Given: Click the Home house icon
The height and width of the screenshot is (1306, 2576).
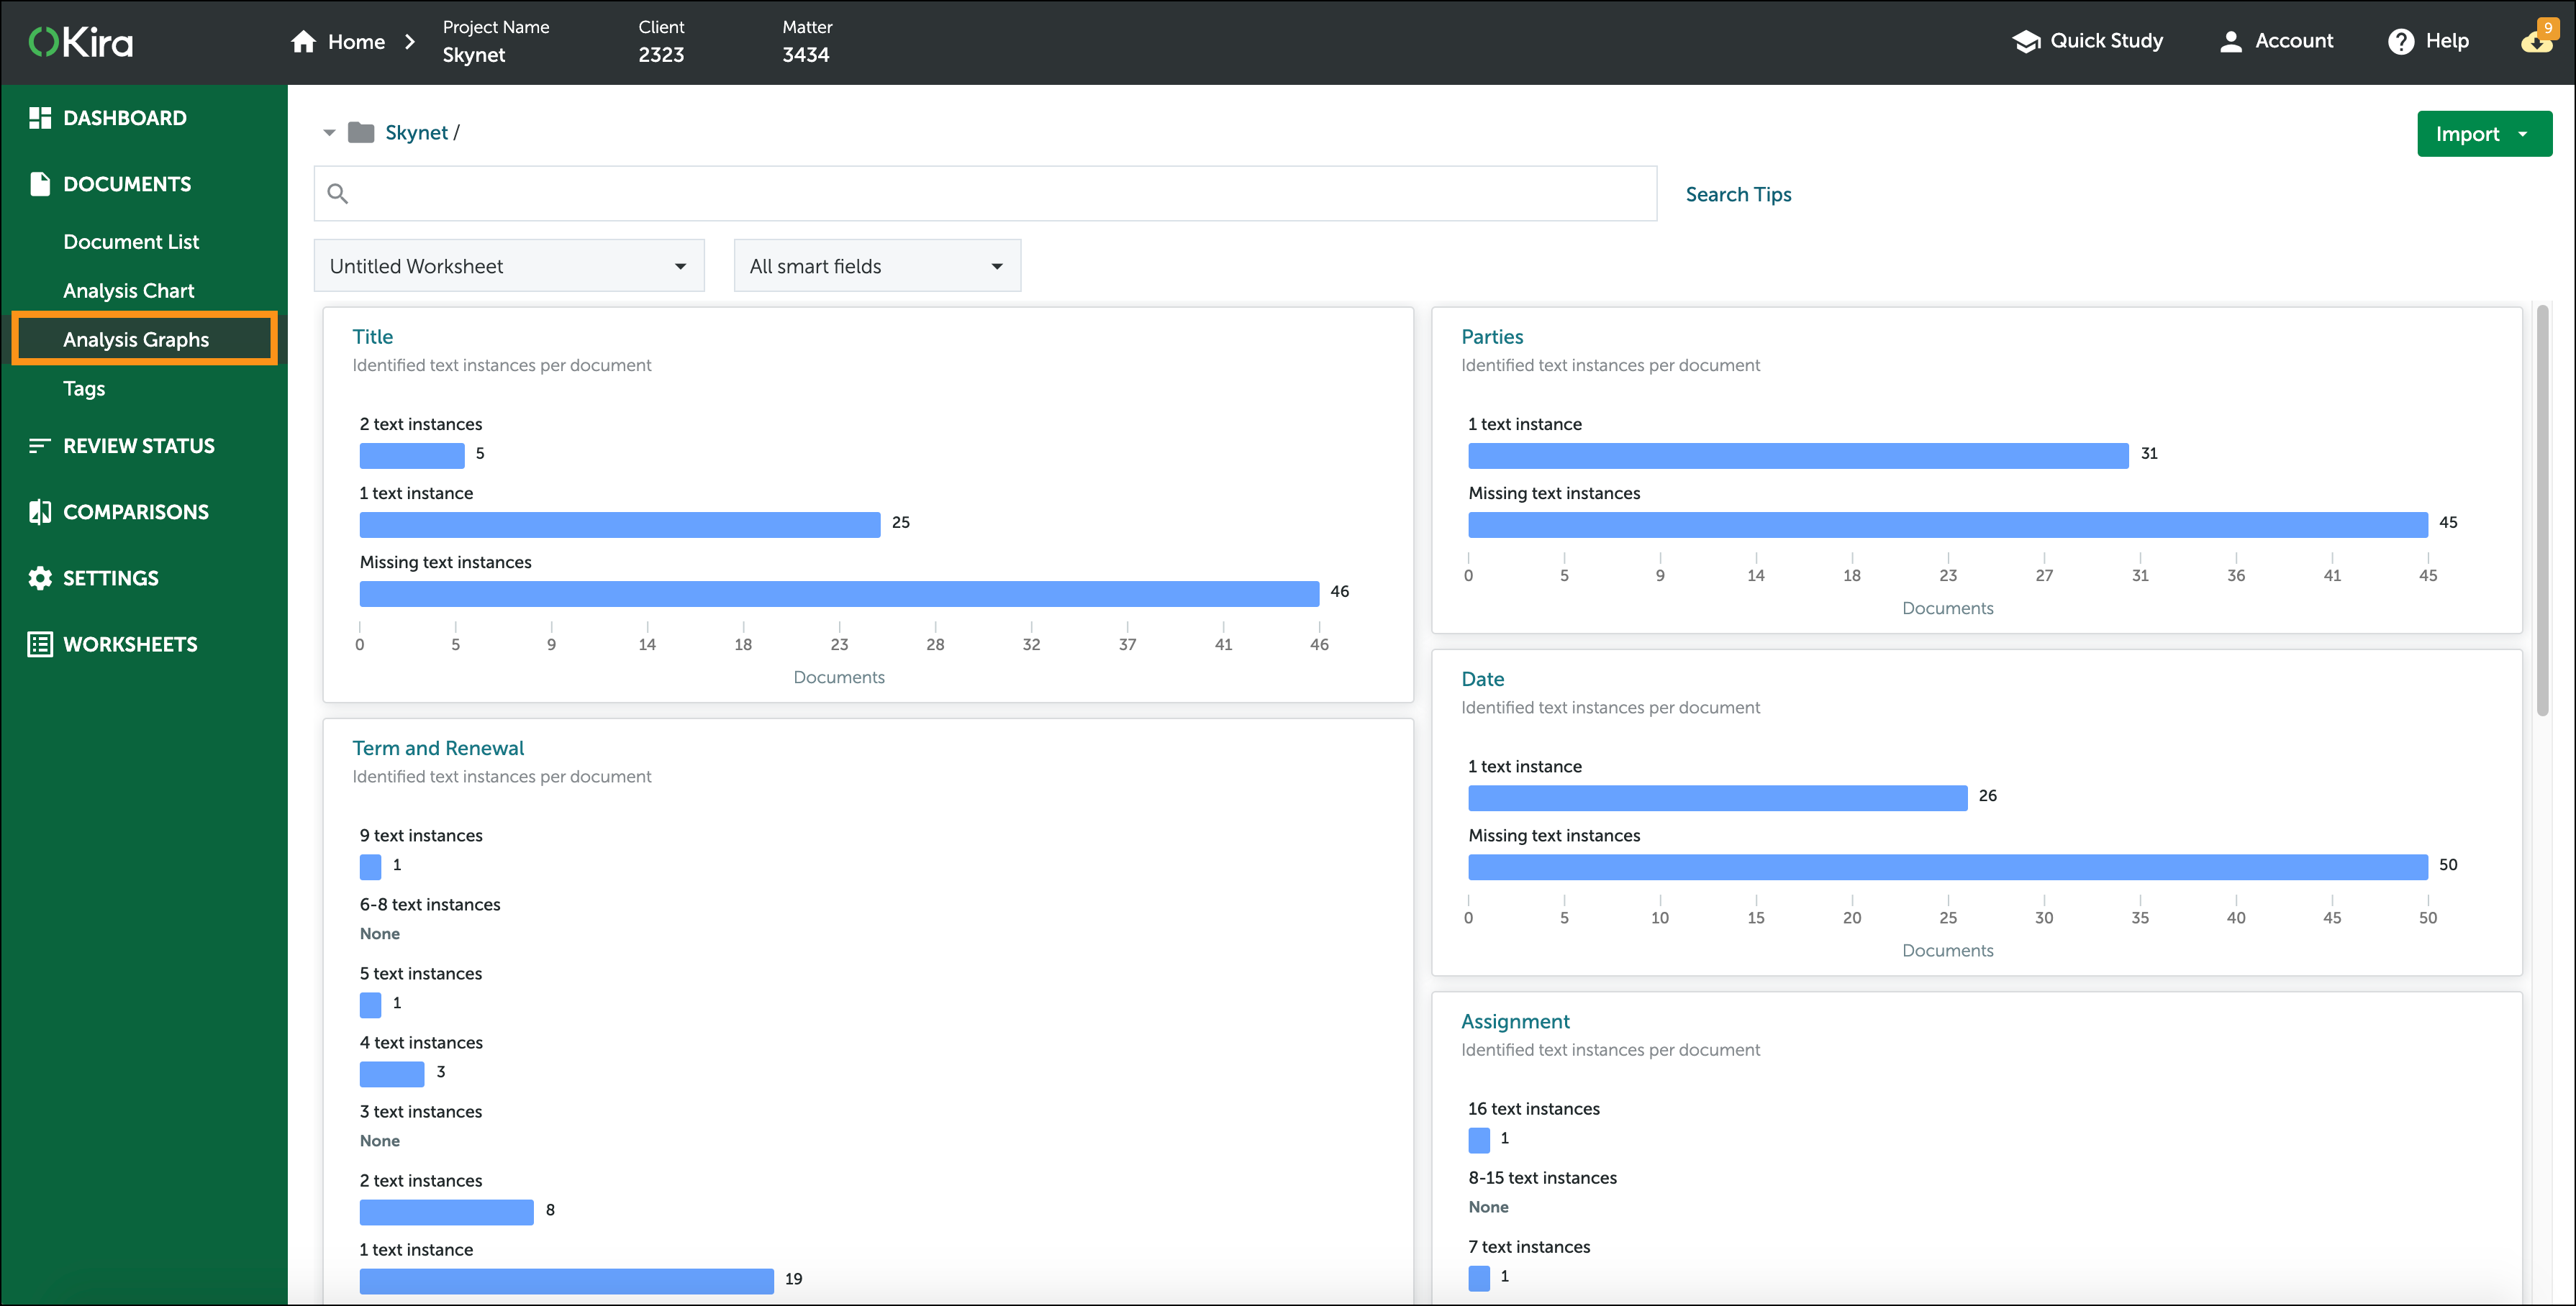Looking at the screenshot, I should tap(303, 42).
